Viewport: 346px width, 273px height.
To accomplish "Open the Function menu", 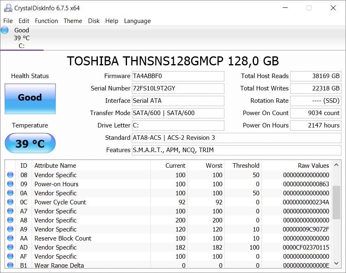I will point(46,21).
